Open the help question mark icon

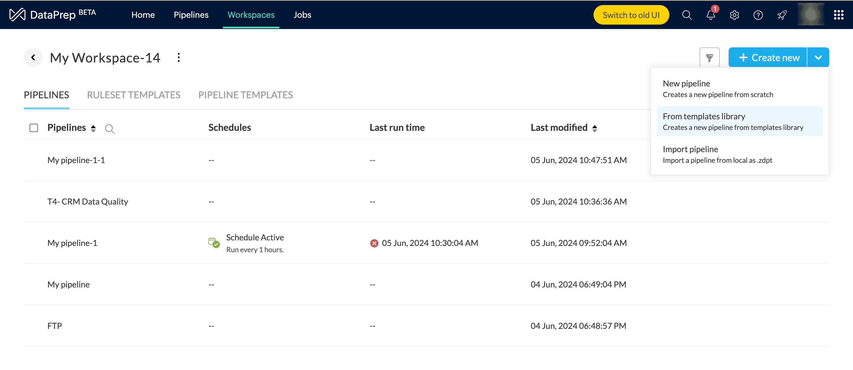pyautogui.click(x=758, y=15)
